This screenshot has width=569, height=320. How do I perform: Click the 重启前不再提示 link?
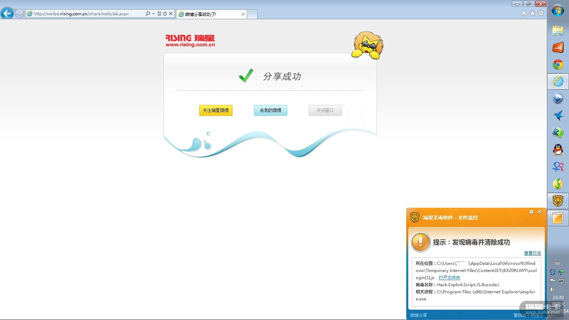click(x=528, y=315)
